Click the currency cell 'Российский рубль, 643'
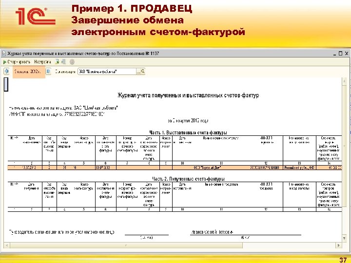The height and width of the screenshot is (263, 351). (x=299, y=168)
